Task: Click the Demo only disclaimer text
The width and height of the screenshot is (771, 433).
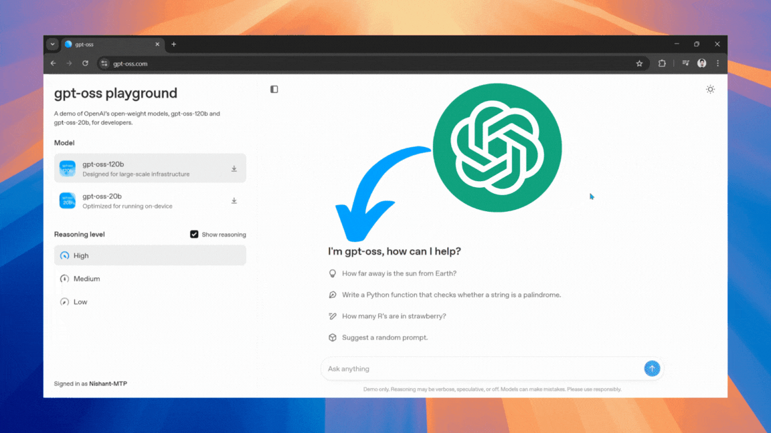Action: pos(492,390)
